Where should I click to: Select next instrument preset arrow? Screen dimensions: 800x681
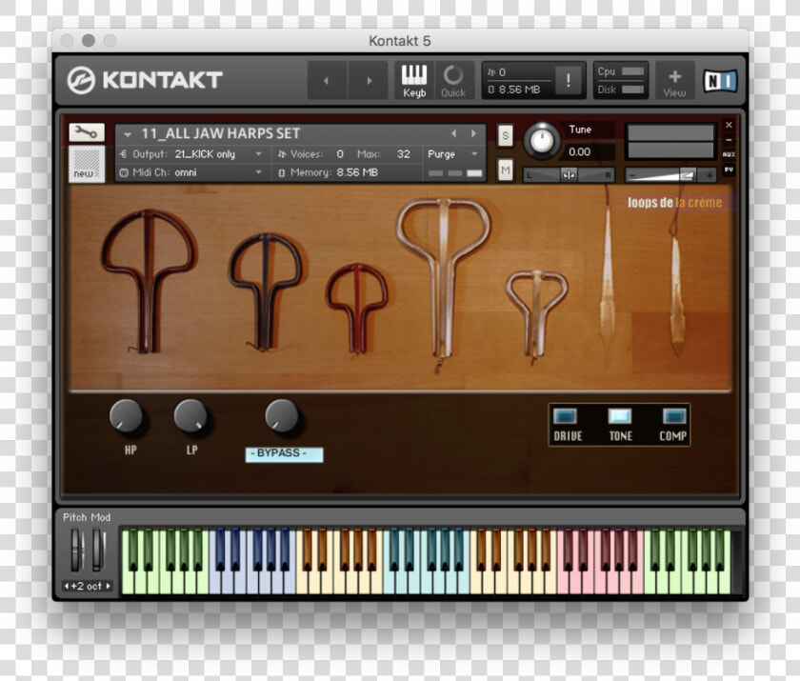(x=473, y=133)
